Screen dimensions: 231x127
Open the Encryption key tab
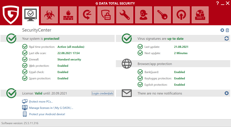point(162,15)
